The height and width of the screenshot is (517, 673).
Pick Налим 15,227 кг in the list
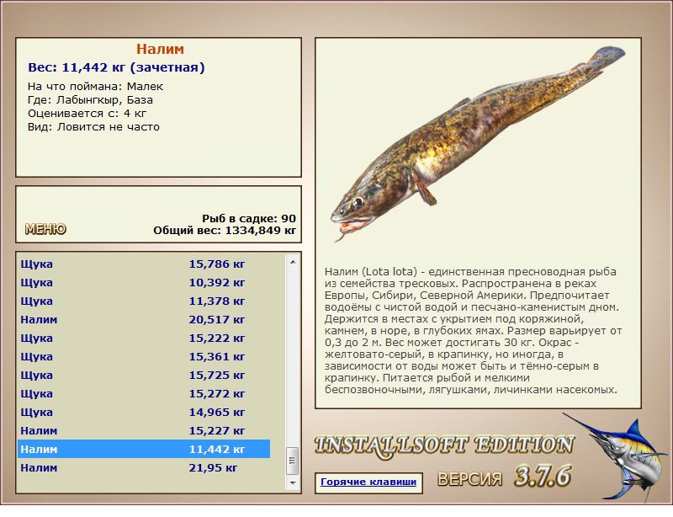[x=143, y=430]
